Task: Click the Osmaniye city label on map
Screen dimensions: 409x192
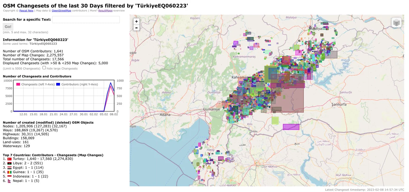Action: [x=211, y=109]
